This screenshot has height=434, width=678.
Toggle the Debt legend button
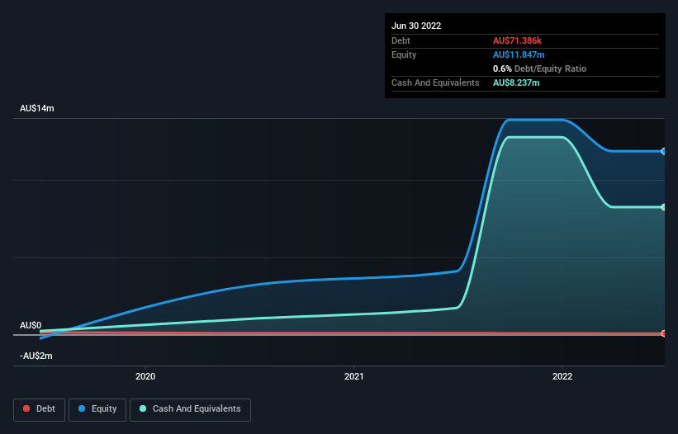tap(40, 409)
